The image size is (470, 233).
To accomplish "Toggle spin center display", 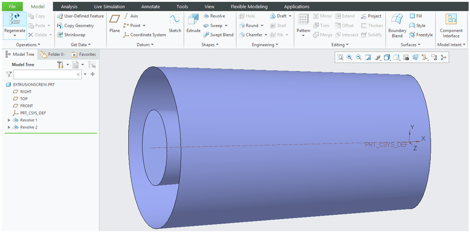I will point(443,57).
